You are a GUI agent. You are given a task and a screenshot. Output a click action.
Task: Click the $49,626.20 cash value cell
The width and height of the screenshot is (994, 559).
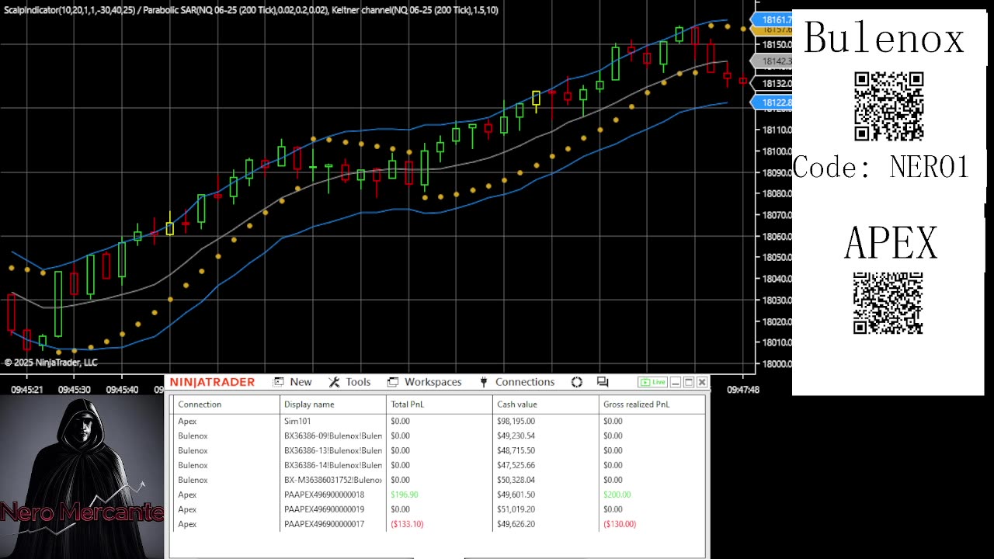pyautogui.click(x=516, y=524)
